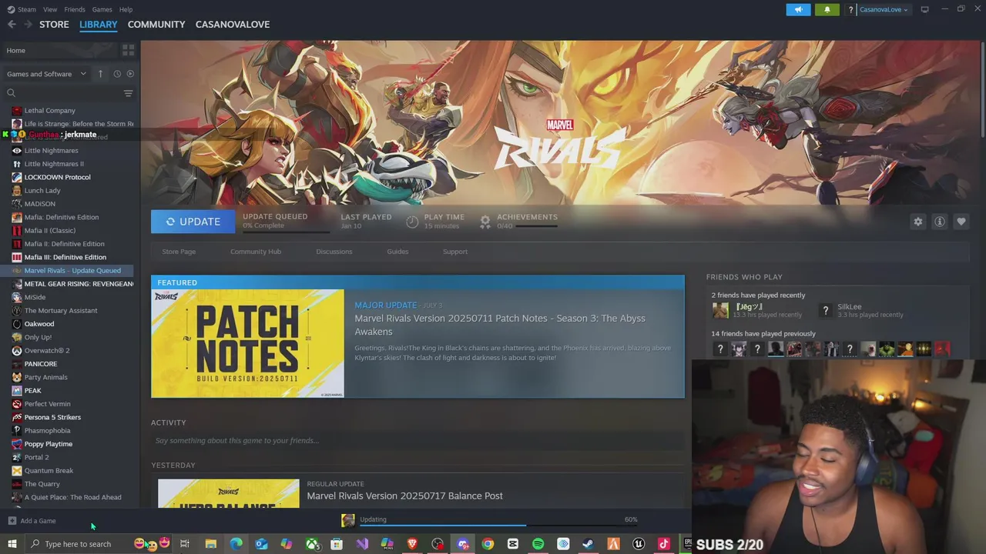Screen dimensions: 986x554
Task: Expand the Games and Software dropdown
Action: pos(46,74)
